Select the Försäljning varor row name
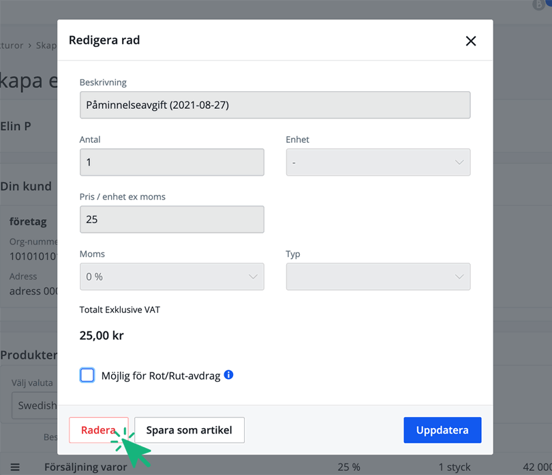The image size is (552, 475). [86, 468]
